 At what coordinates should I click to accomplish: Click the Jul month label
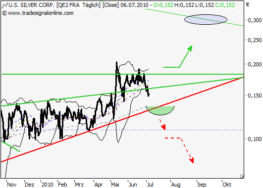pyautogui.click(x=150, y=185)
